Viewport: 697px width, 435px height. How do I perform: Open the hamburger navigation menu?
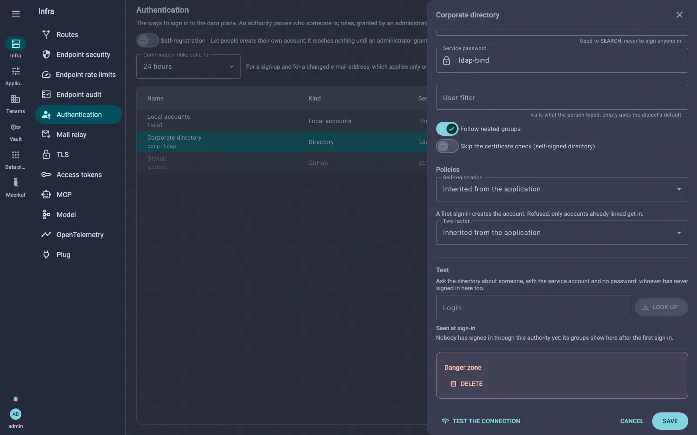point(16,14)
